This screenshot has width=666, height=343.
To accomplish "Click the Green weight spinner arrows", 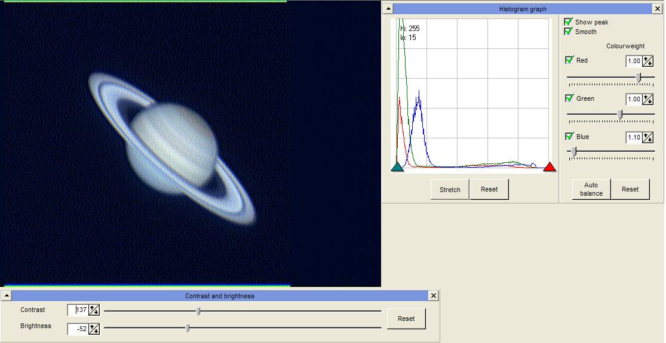I will [647, 99].
